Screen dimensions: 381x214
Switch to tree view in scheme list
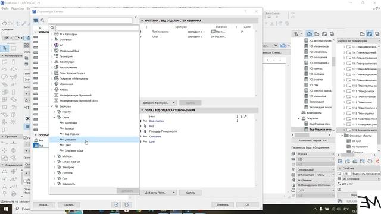pos(36,21)
